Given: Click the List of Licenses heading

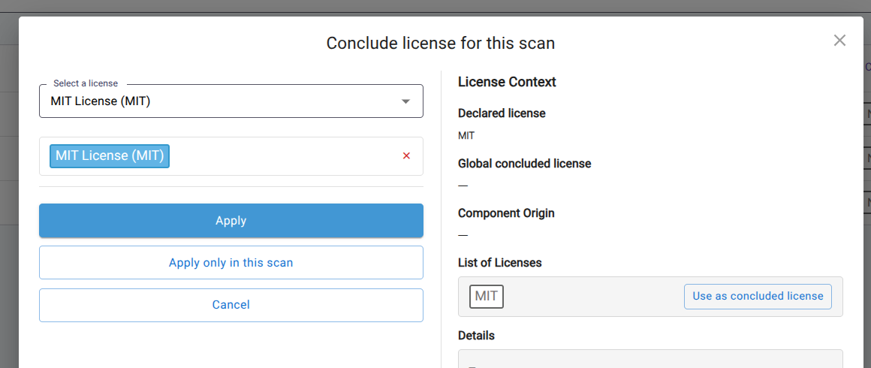Looking at the screenshot, I should [499, 262].
